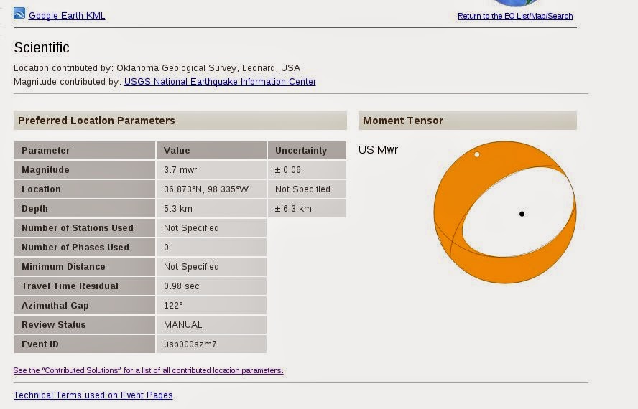This screenshot has height=409, width=638.
Task: Click the Parameter column header
Action: [46, 151]
